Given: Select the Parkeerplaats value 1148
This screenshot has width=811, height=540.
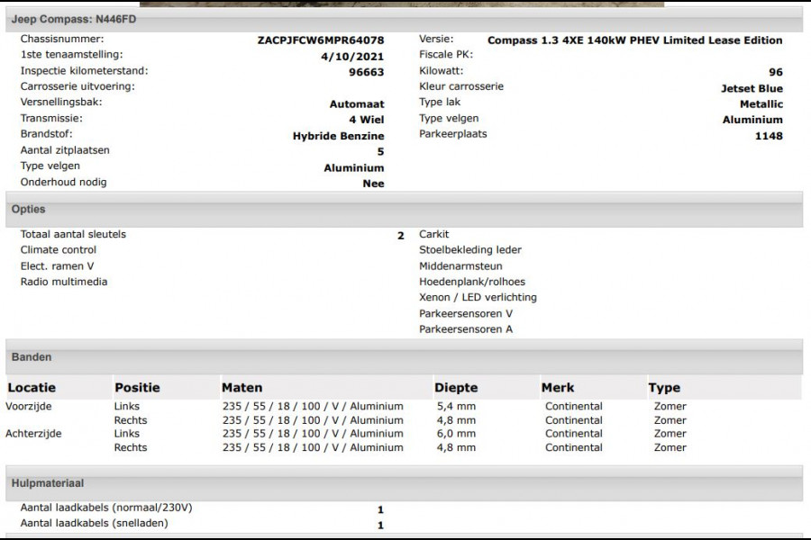Looking at the screenshot, I should click(x=769, y=136).
